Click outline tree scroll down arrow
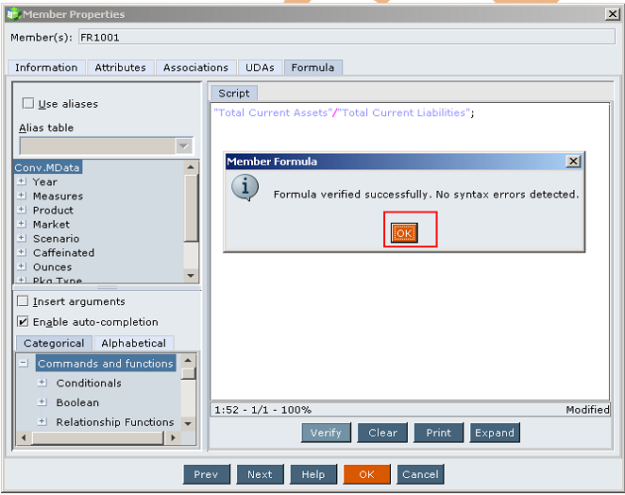 [191, 276]
